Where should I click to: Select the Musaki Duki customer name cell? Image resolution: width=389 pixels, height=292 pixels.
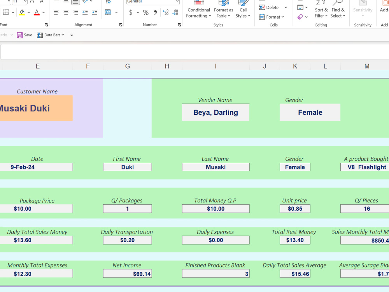[36, 108]
